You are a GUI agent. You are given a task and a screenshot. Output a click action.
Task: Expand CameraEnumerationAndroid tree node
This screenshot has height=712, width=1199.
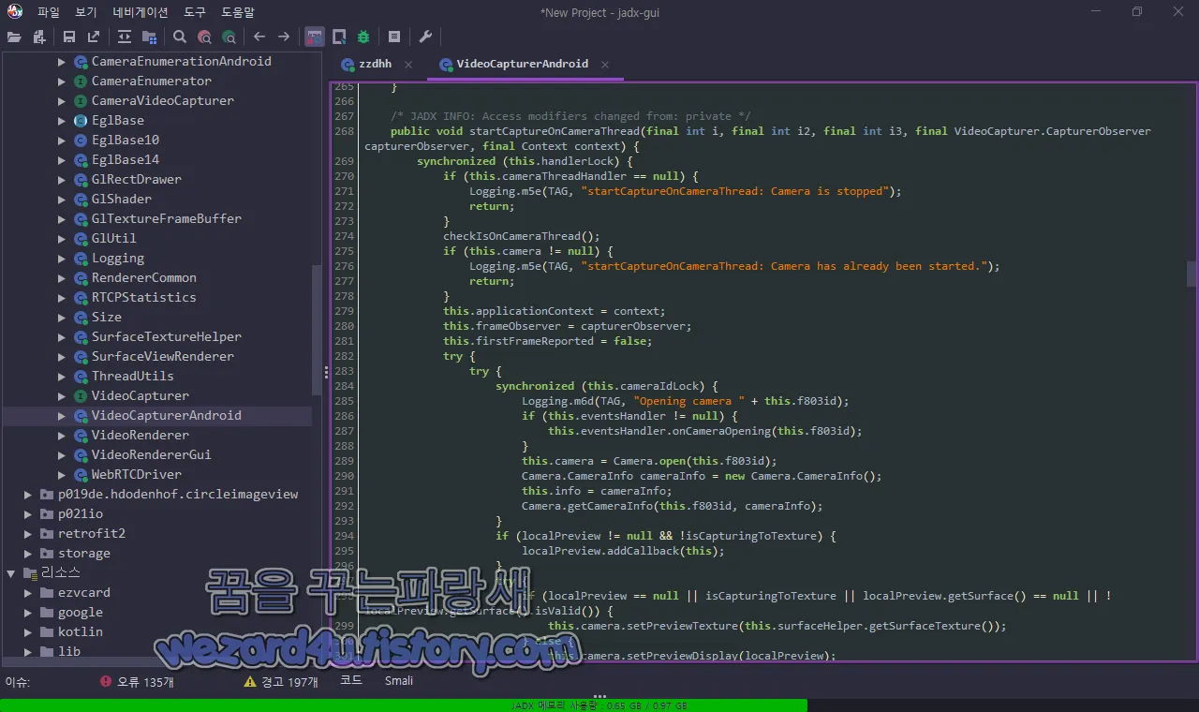point(62,61)
